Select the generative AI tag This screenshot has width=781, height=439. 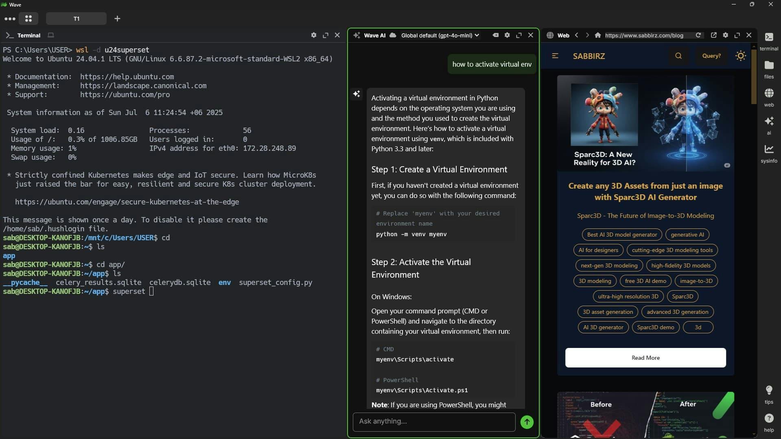pyautogui.click(x=687, y=235)
